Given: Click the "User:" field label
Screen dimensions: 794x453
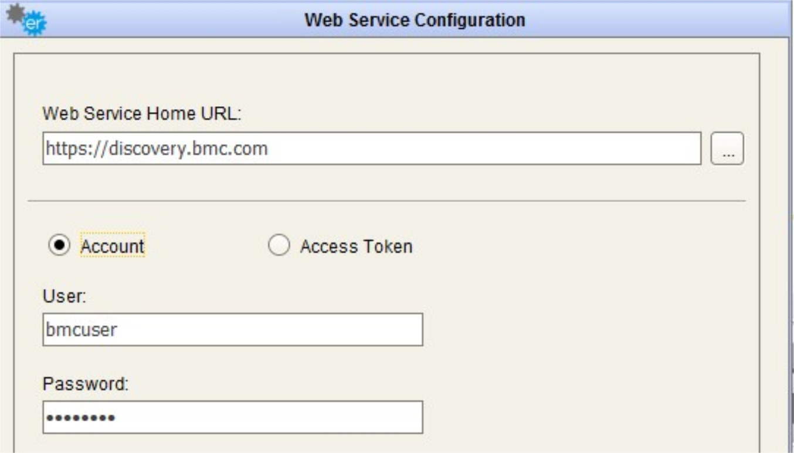Looking at the screenshot, I should tap(65, 296).
